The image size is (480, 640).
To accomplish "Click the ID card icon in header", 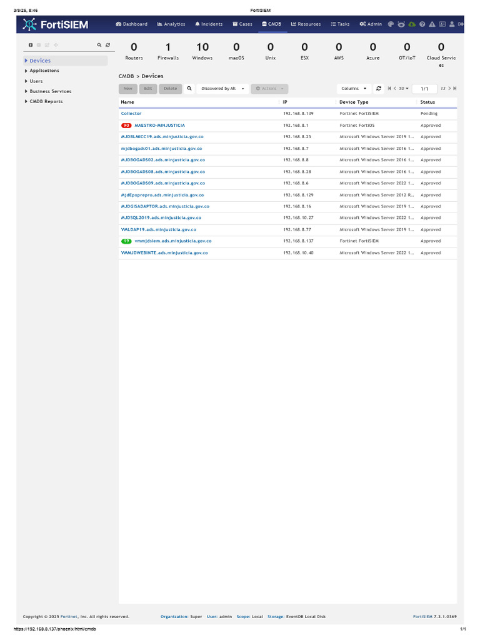I will (x=442, y=24).
